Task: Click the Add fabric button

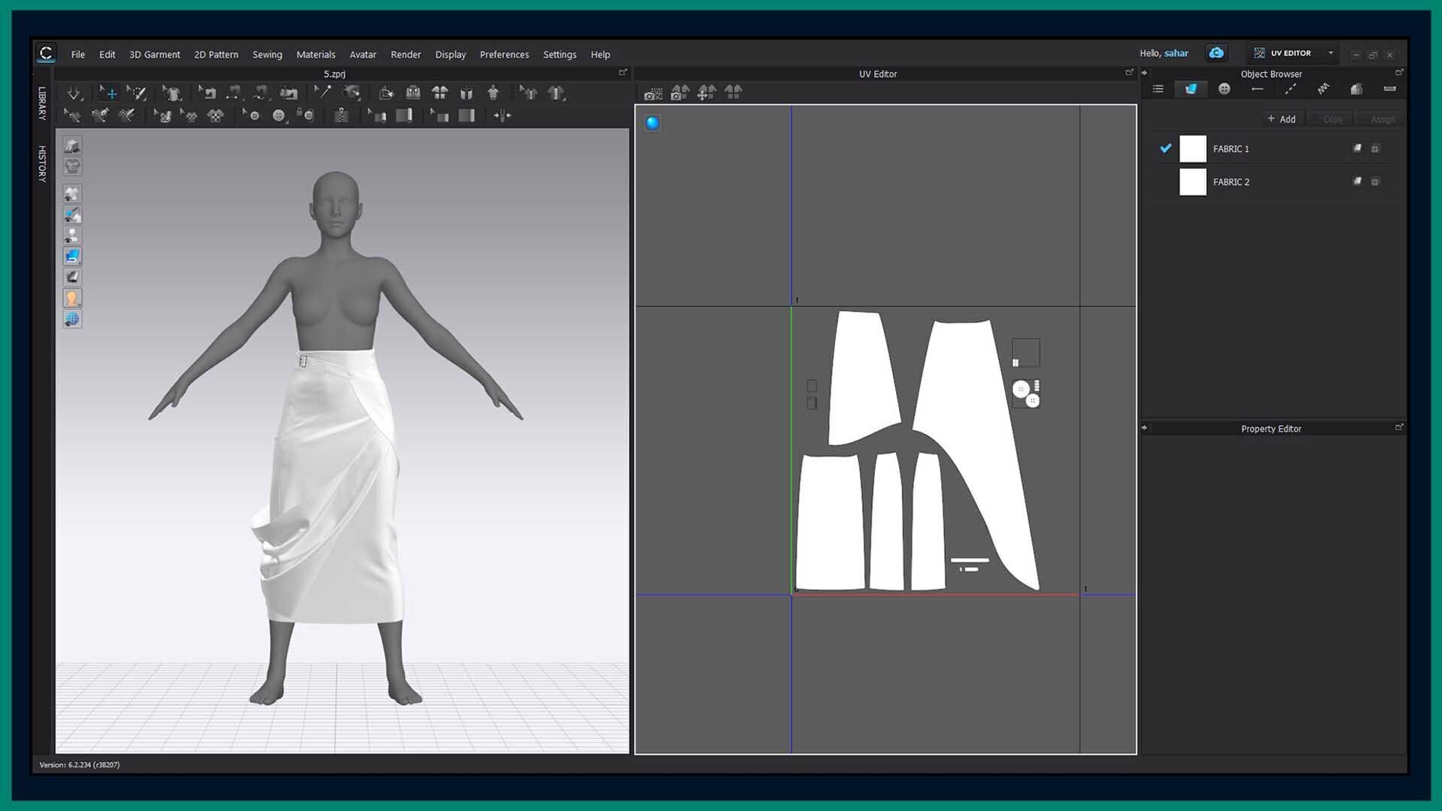Action: click(1282, 119)
